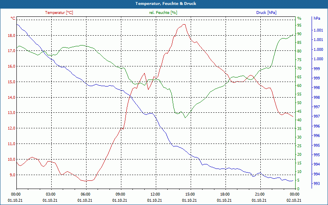Click the 01.10.21 date under 18:00
328x205 pixels.
(x=224, y=200)
